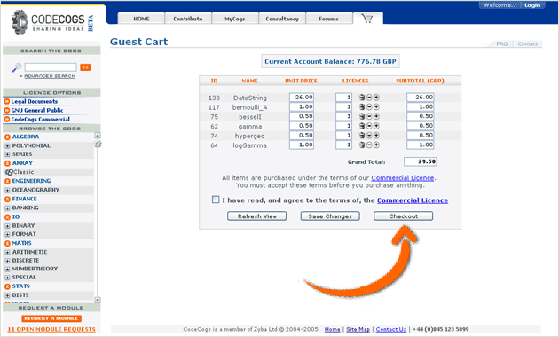Click the Save Changes button
Viewport: 559px width, 337px height.
pyautogui.click(x=330, y=216)
